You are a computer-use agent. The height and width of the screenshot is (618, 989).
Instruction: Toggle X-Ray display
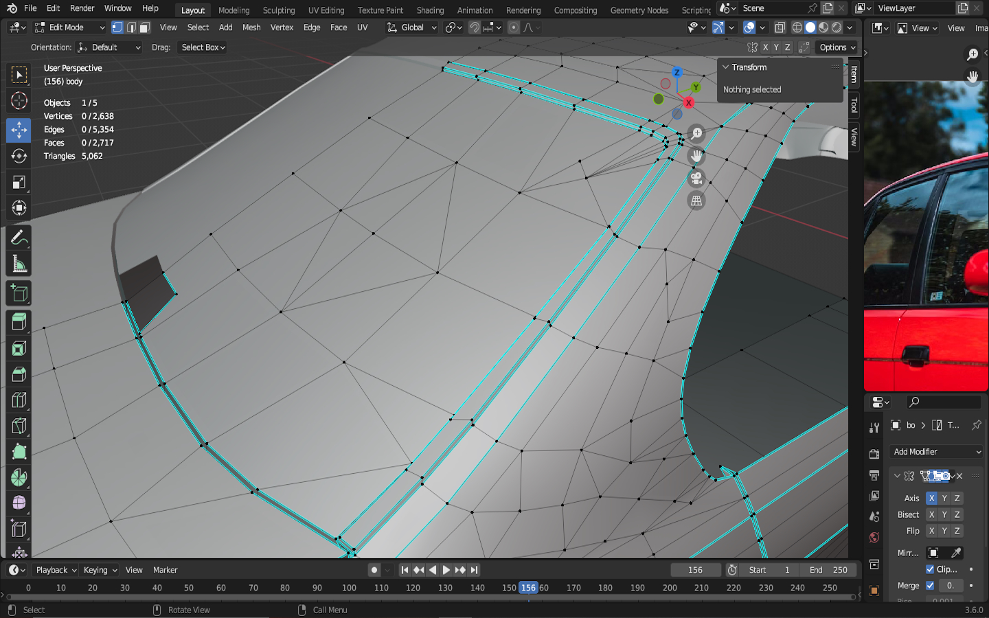point(780,27)
